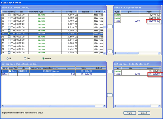Cancel the manual blend dialog
The width and height of the screenshot is (163, 119).
pos(144,113)
